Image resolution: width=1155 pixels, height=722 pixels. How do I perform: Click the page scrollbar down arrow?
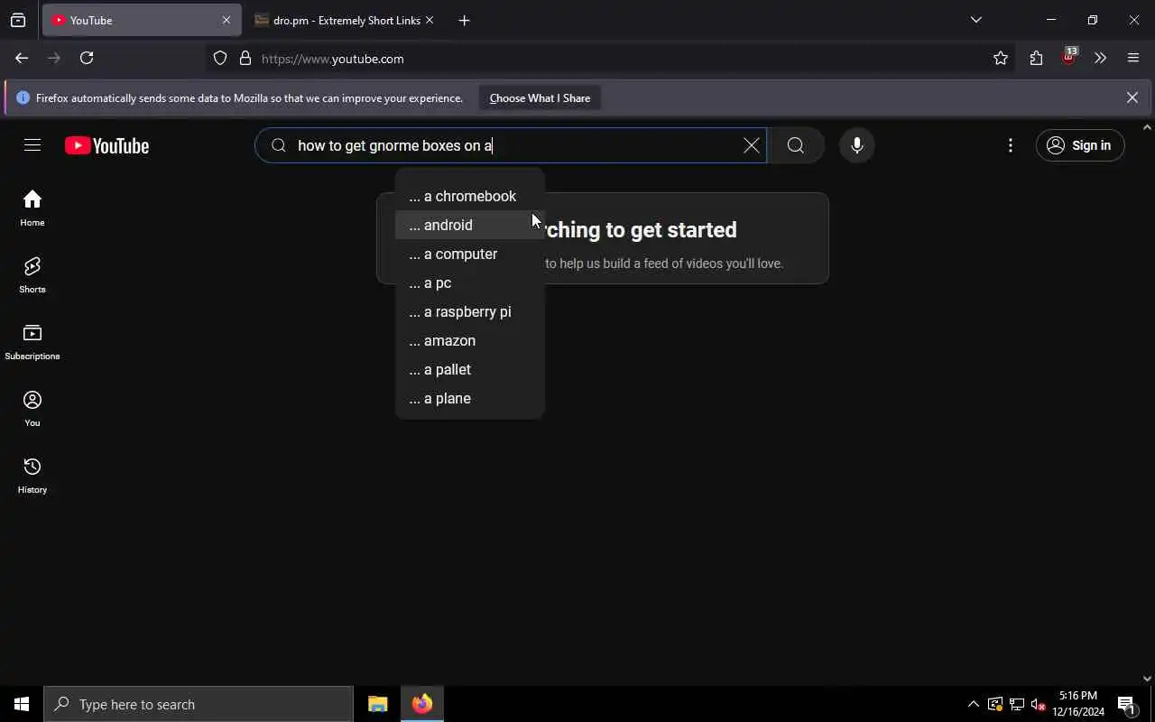[1147, 679]
